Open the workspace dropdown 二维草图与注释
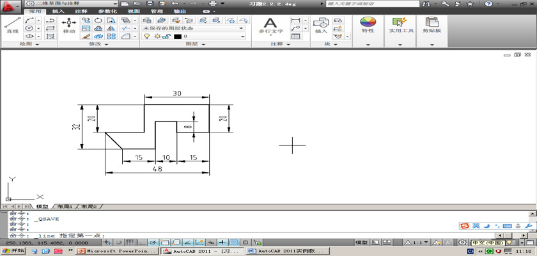 72,3
